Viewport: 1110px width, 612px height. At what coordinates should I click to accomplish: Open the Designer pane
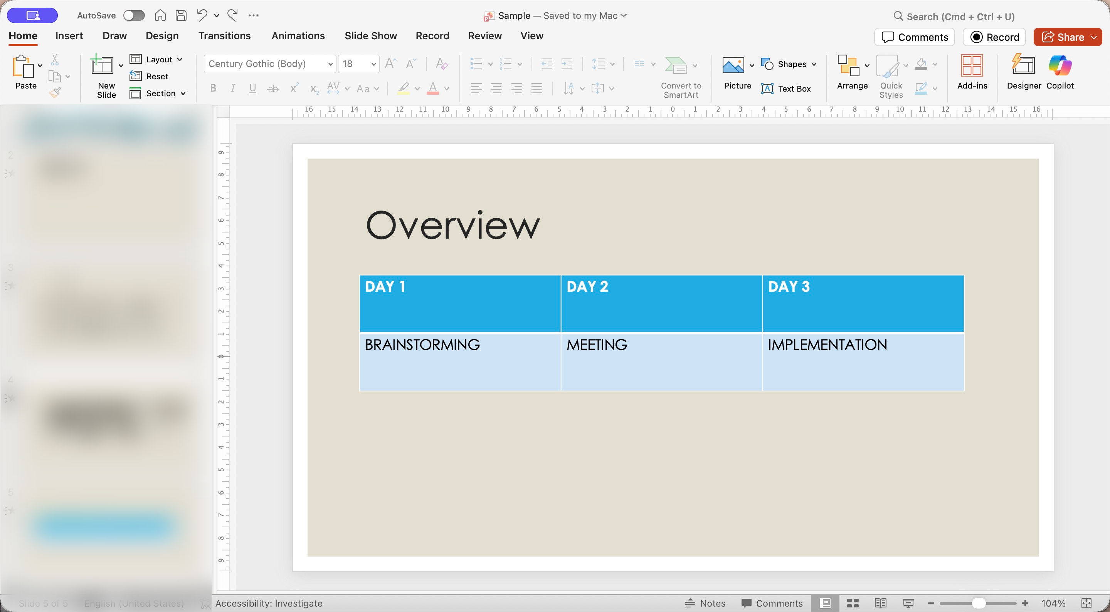point(1023,72)
